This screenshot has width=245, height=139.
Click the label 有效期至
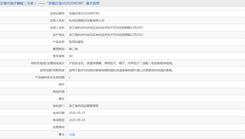(x=59, y=120)
